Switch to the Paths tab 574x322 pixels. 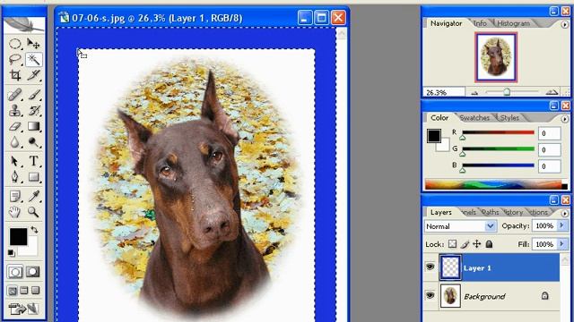coord(490,212)
